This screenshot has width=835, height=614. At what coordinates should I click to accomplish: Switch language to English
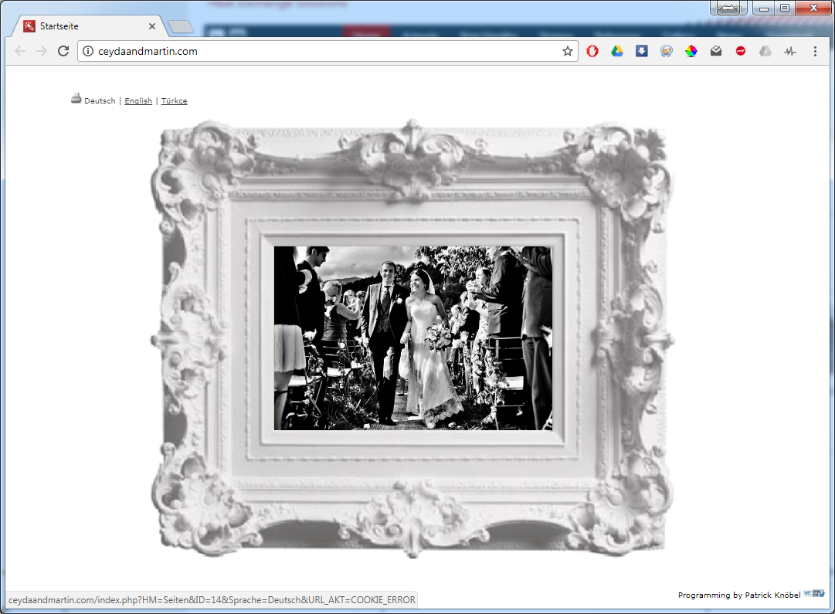click(138, 100)
